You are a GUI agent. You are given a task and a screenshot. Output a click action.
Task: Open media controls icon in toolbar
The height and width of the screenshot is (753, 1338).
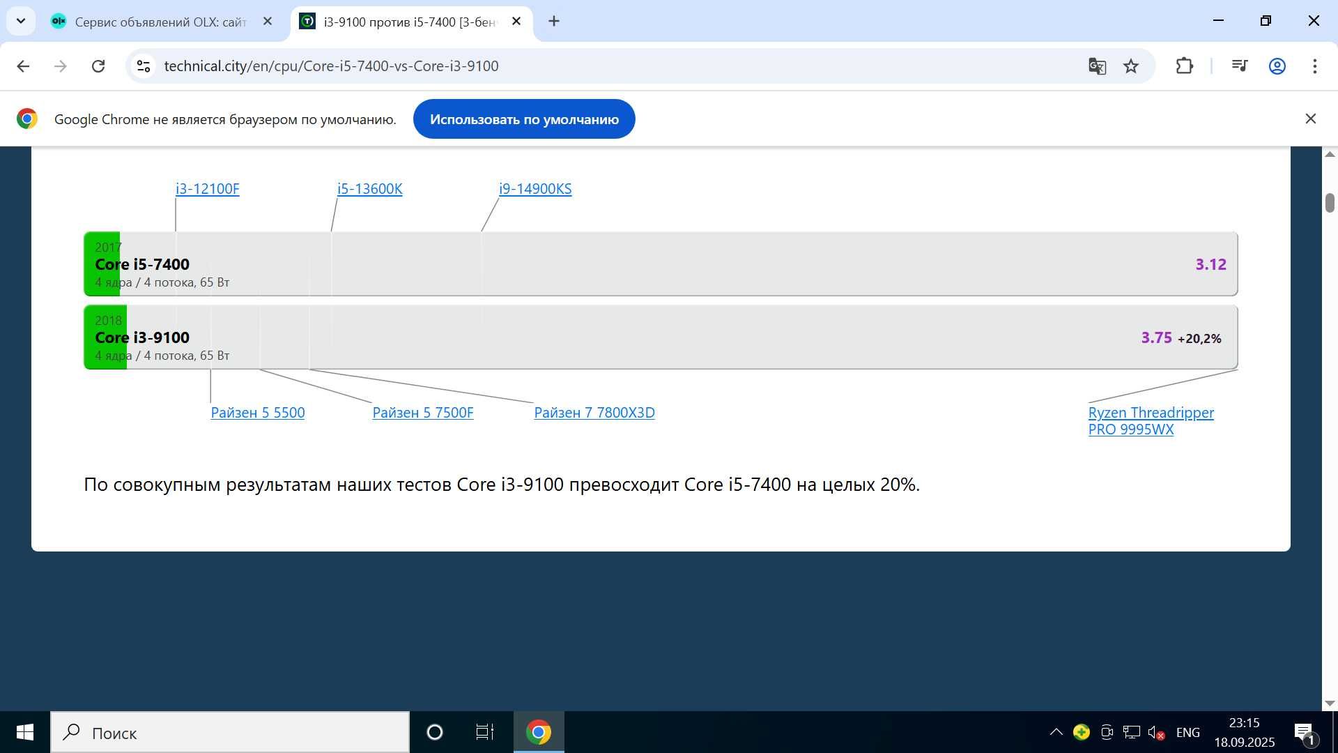1240,66
